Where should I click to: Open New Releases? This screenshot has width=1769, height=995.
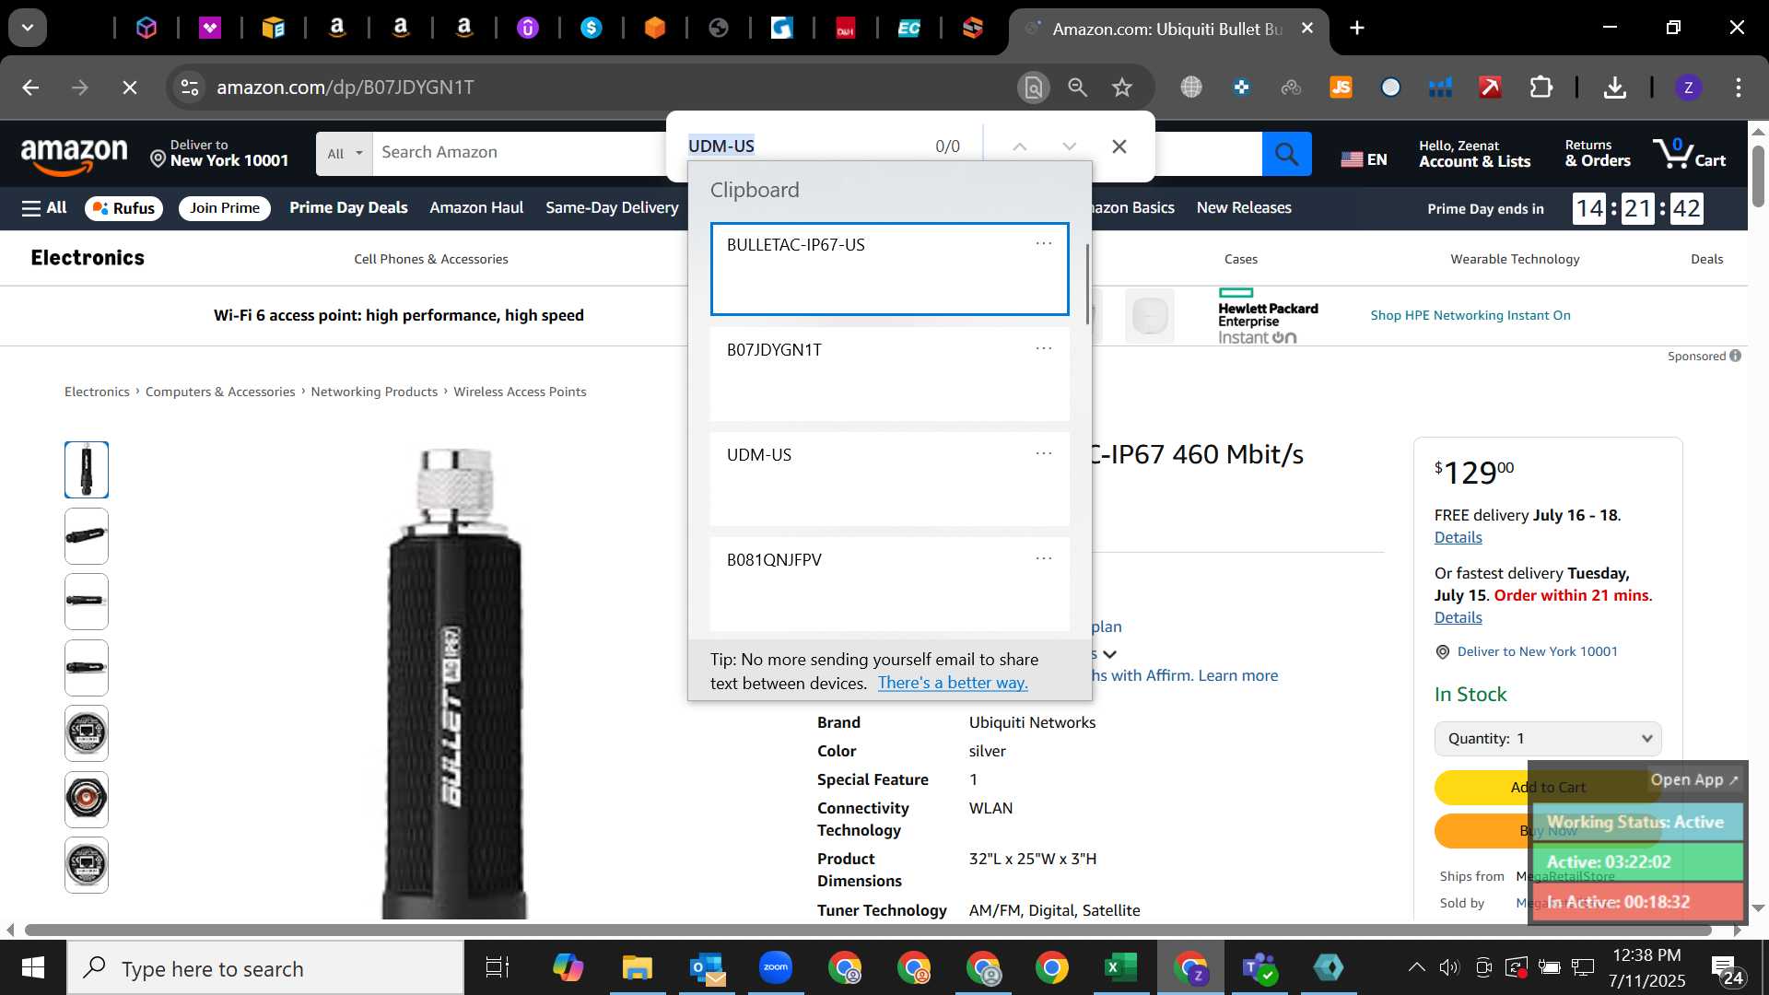tap(1244, 208)
